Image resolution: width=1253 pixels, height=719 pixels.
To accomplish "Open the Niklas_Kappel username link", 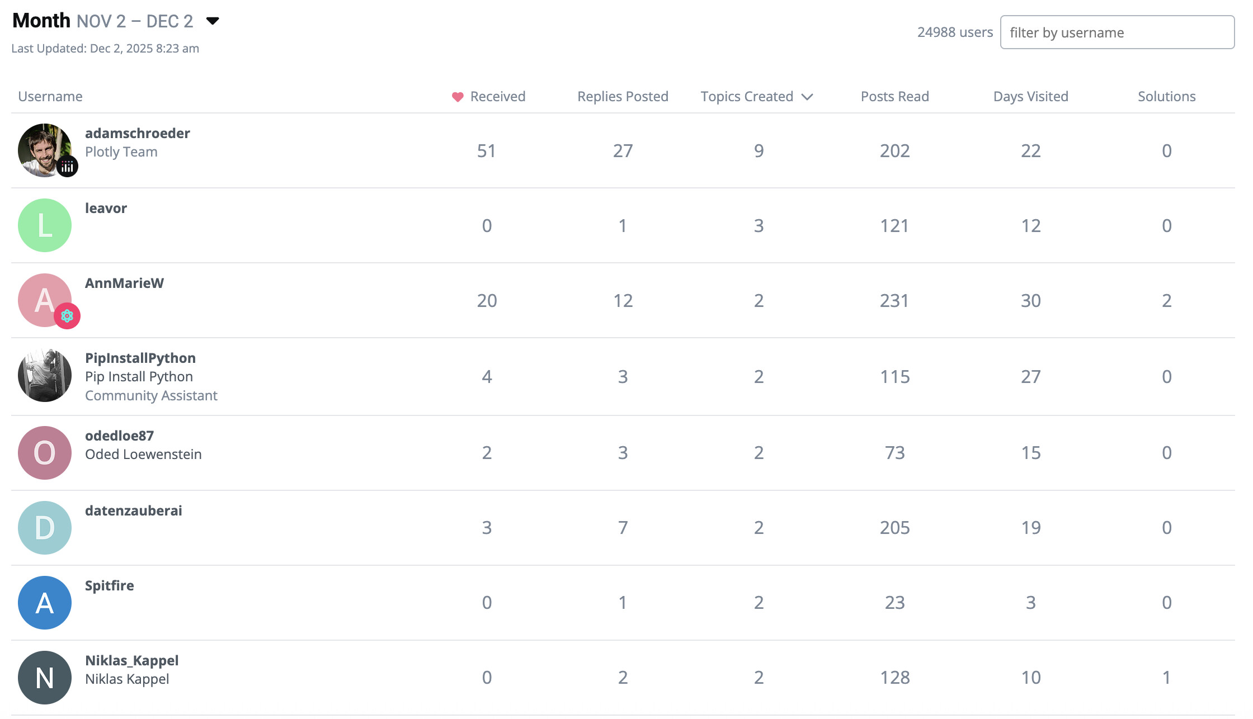I will point(131,660).
